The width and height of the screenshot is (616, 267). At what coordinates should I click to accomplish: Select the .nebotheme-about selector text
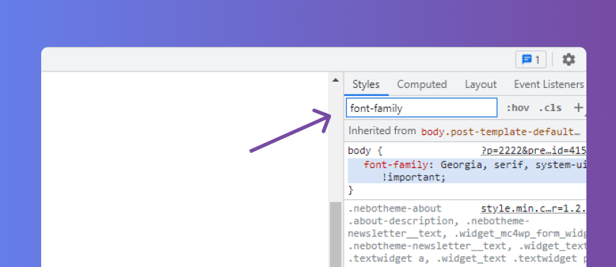(394, 209)
